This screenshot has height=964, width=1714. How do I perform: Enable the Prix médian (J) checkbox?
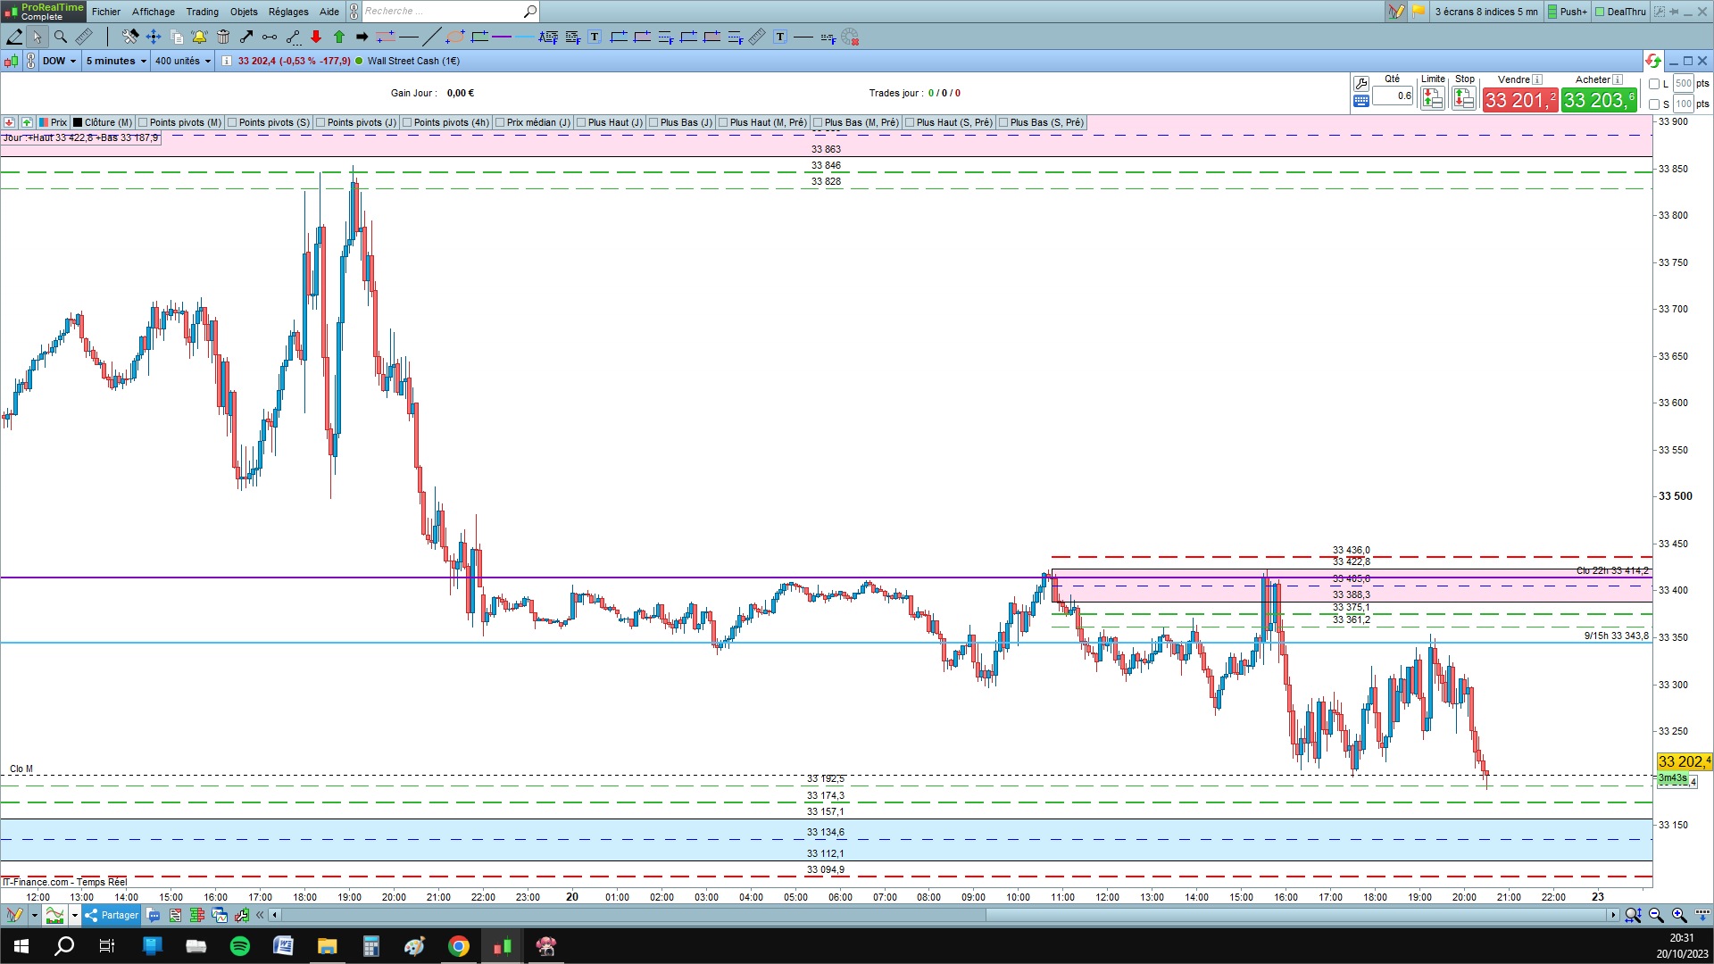[500, 122]
